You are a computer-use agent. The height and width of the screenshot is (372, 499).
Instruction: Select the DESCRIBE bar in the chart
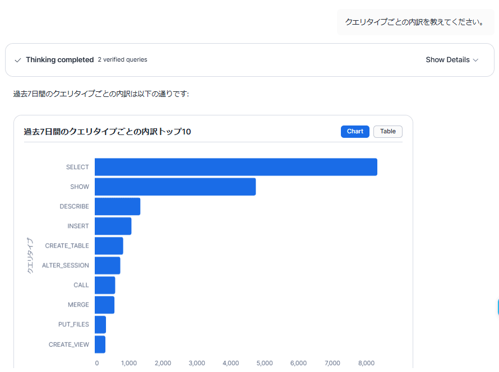[117, 206]
